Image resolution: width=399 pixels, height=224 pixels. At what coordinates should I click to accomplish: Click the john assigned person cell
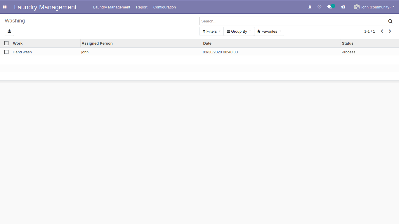coord(85,52)
